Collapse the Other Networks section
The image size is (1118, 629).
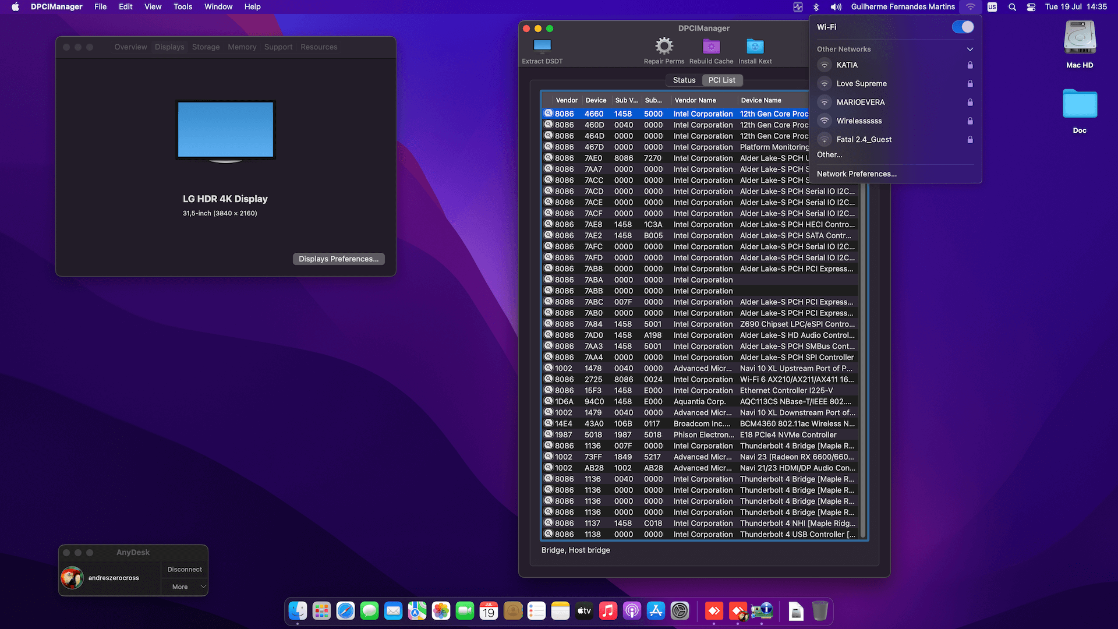click(970, 49)
